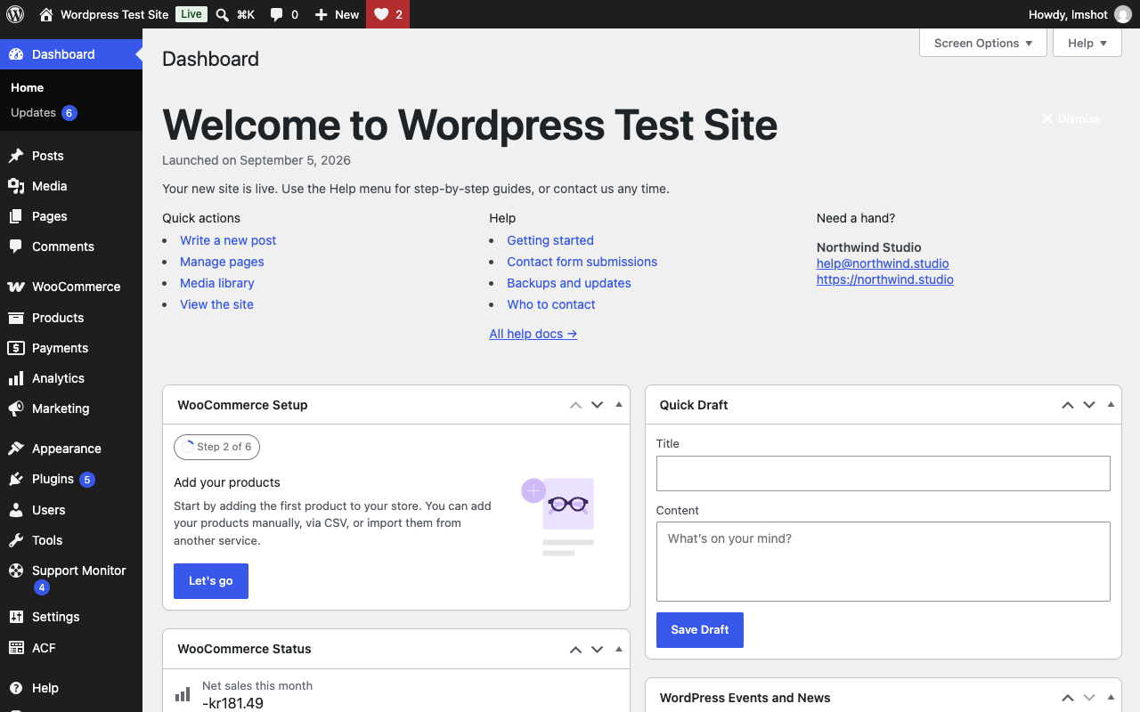Dismiss the welcome panel
1140x712 pixels.
[1071, 119]
